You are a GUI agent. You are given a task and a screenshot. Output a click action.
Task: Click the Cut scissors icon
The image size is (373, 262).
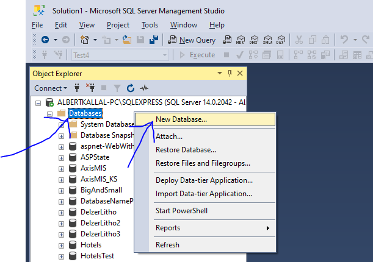coord(299,40)
